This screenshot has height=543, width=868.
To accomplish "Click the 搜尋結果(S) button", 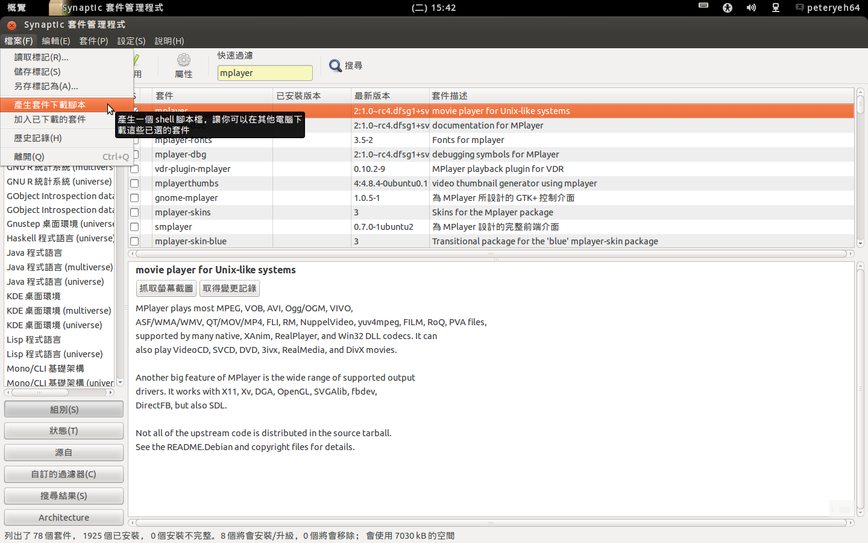I will click(64, 496).
